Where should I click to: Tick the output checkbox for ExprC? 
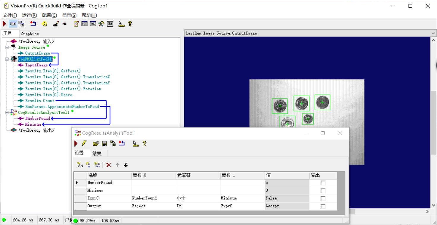tap(323, 198)
